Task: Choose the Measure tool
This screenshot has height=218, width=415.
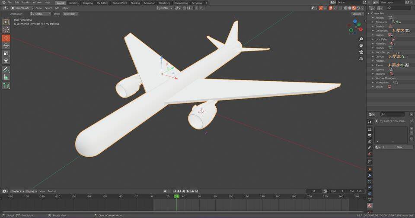Action: click(x=6, y=77)
